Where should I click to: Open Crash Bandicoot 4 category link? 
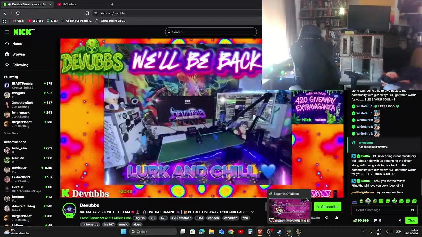pos(105,218)
